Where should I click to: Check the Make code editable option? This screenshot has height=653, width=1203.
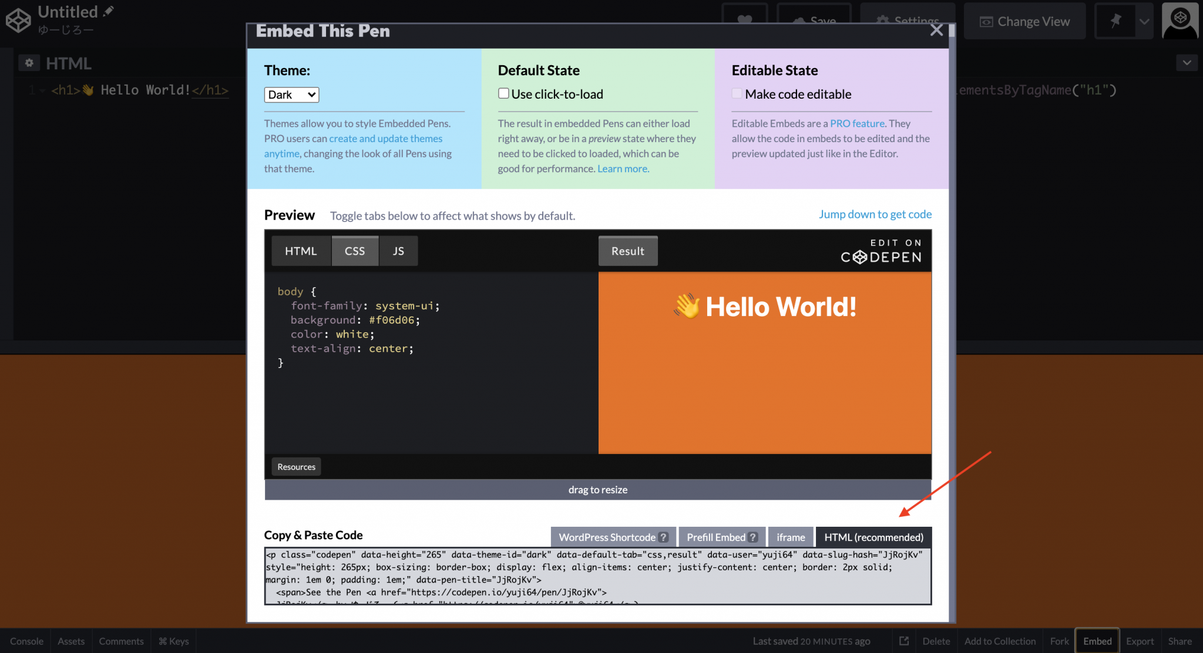point(737,93)
